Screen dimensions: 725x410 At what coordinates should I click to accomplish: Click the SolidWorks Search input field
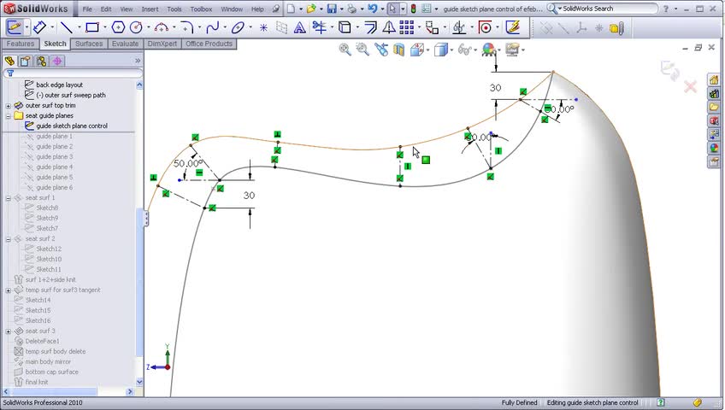click(609, 9)
